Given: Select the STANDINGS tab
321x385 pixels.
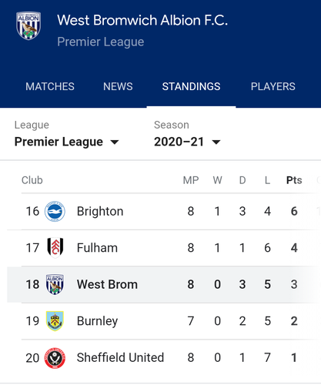Looking at the screenshot, I should pos(191,86).
